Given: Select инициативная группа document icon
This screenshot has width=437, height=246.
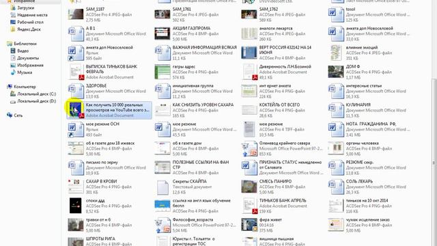Looking at the screenshot, I should (x=163, y=91).
